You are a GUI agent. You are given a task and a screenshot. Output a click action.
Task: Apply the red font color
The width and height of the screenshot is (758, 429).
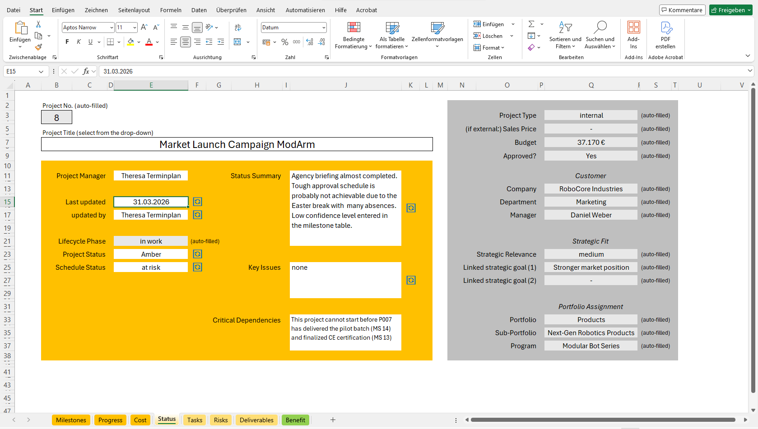coord(149,42)
